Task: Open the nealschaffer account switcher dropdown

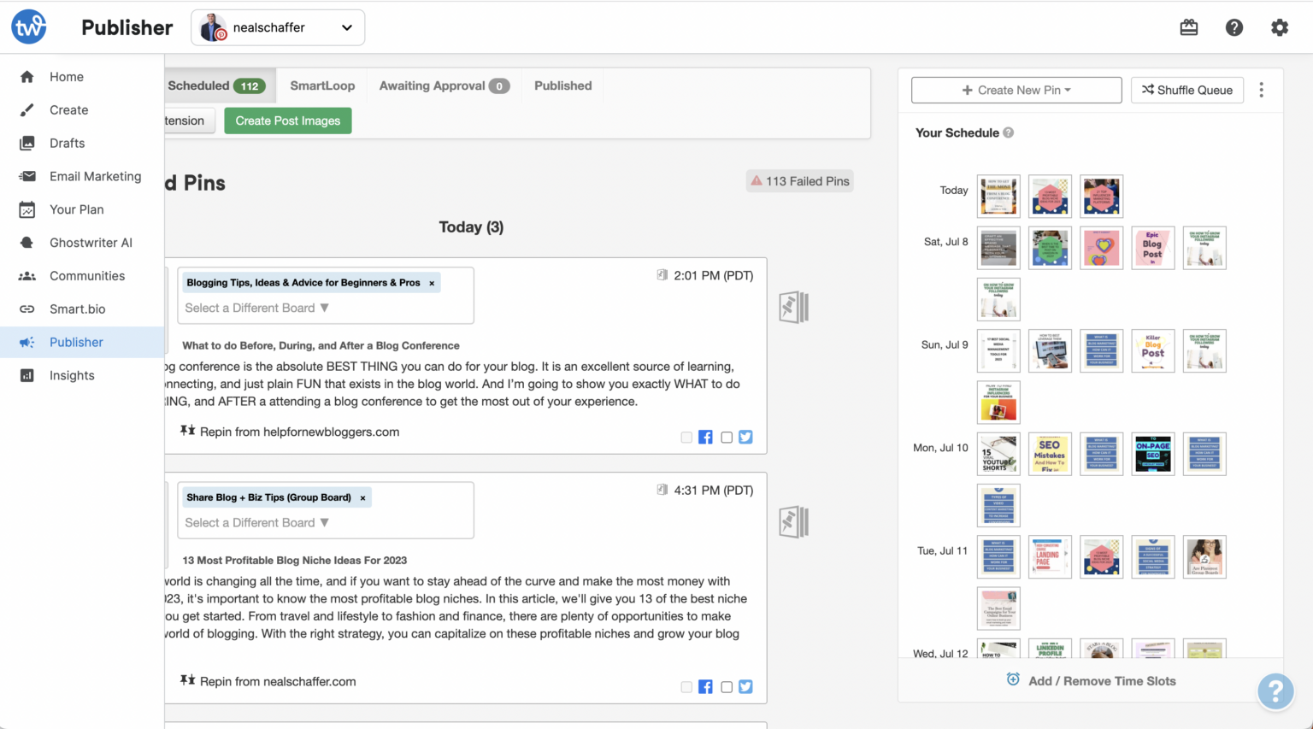Action: 278,26
